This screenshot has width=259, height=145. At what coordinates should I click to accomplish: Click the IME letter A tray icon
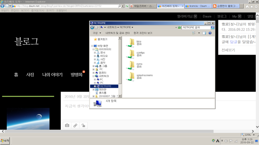point(218,141)
